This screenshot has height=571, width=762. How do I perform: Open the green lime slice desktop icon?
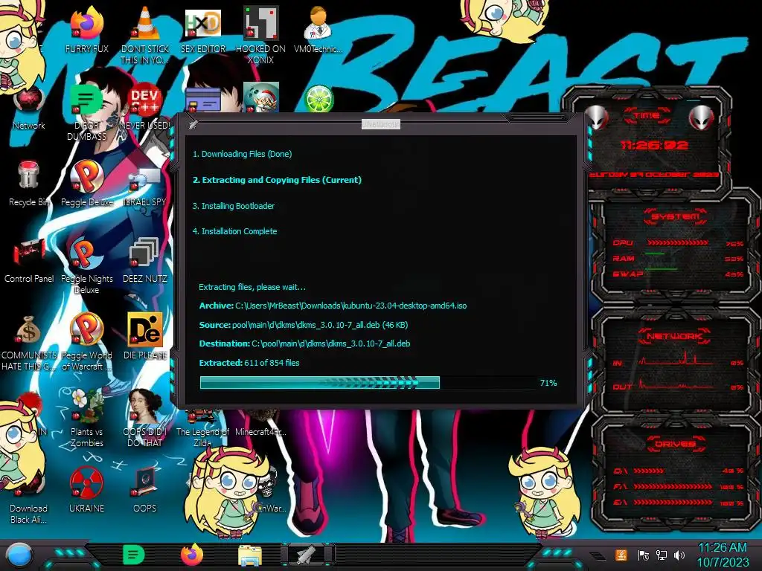[x=319, y=99]
